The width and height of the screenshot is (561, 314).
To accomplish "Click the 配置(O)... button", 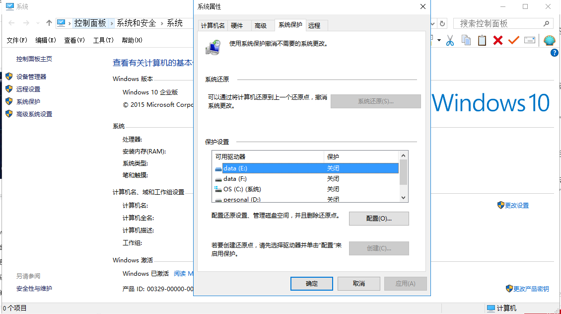I will [x=379, y=219].
